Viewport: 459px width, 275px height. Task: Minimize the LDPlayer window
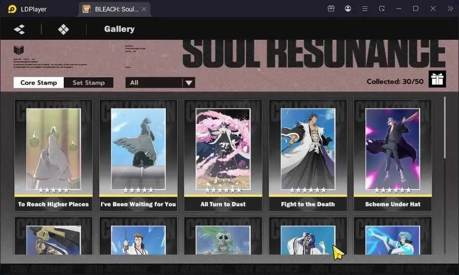pos(399,9)
